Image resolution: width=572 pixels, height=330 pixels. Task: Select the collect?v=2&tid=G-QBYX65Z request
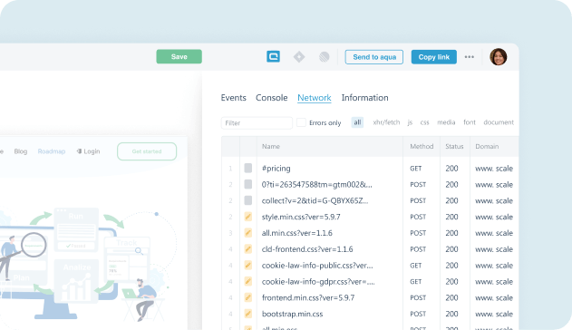(315, 200)
